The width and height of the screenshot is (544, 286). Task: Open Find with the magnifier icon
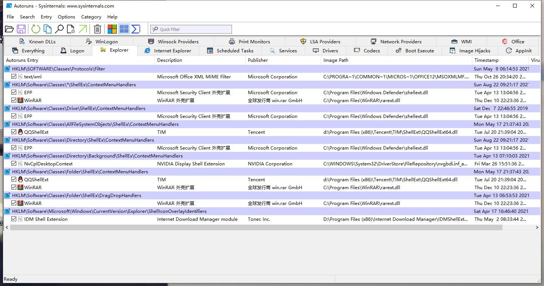[x=59, y=29]
